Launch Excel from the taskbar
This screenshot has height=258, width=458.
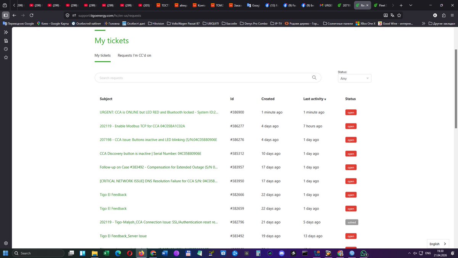click(x=106, y=253)
